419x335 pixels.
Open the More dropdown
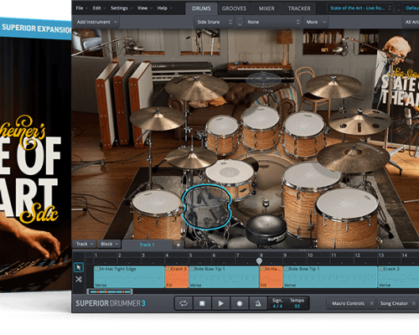point(316,22)
